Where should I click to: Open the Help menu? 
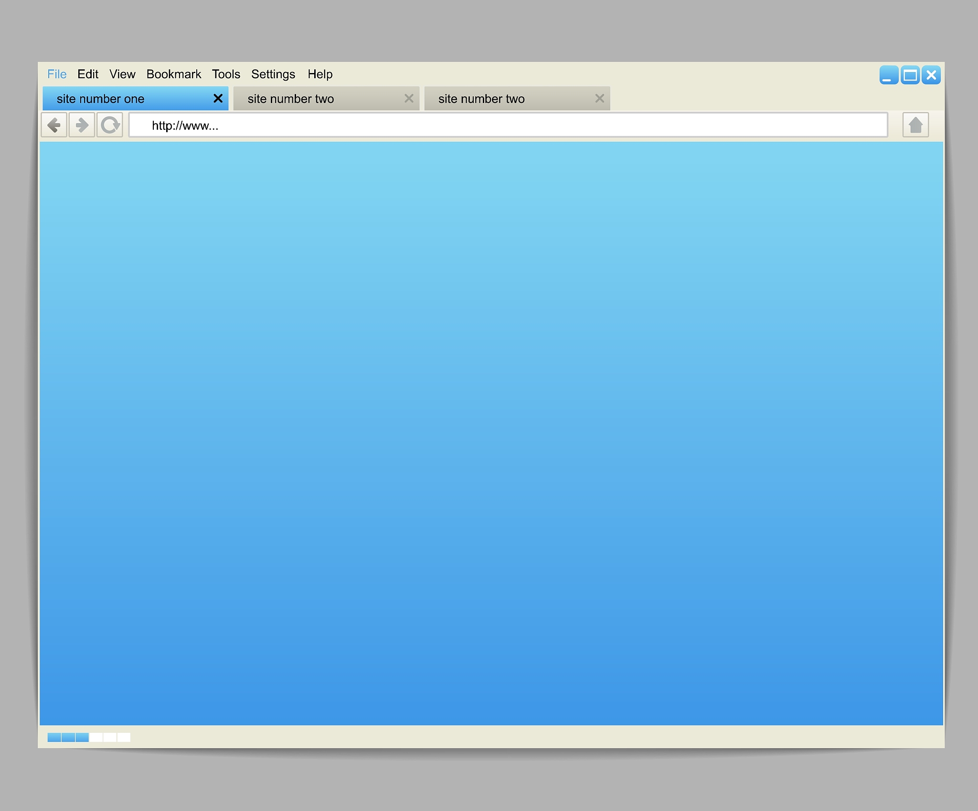320,74
